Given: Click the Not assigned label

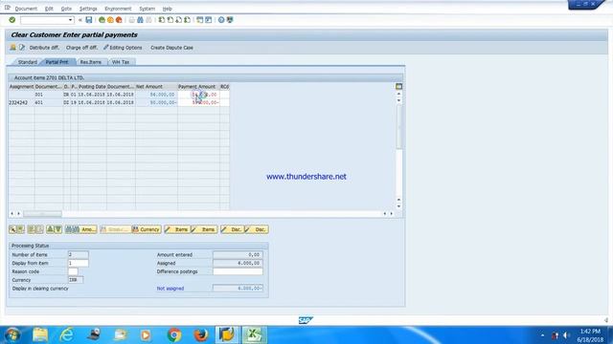Looking at the screenshot, I should (x=170, y=289).
